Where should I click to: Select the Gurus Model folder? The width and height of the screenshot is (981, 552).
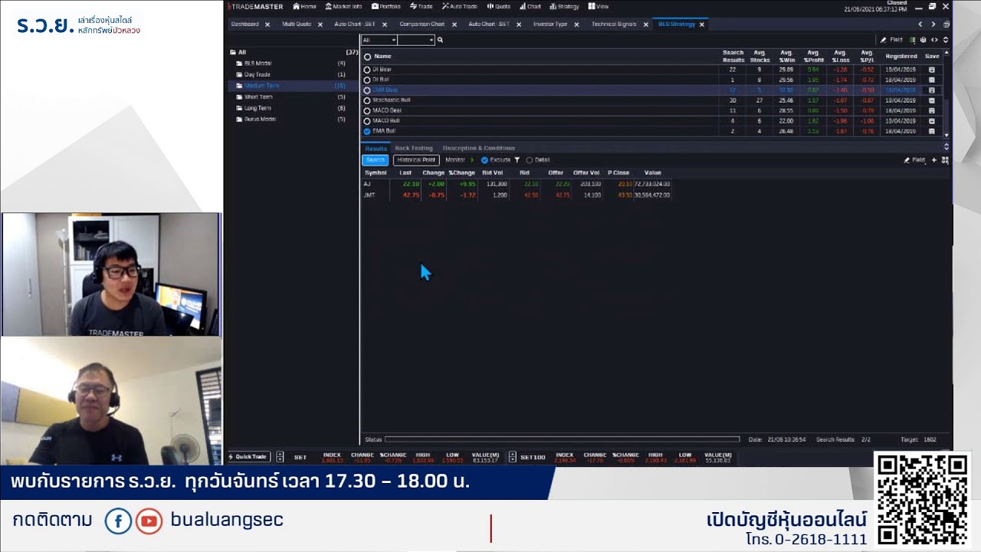pyautogui.click(x=294, y=119)
